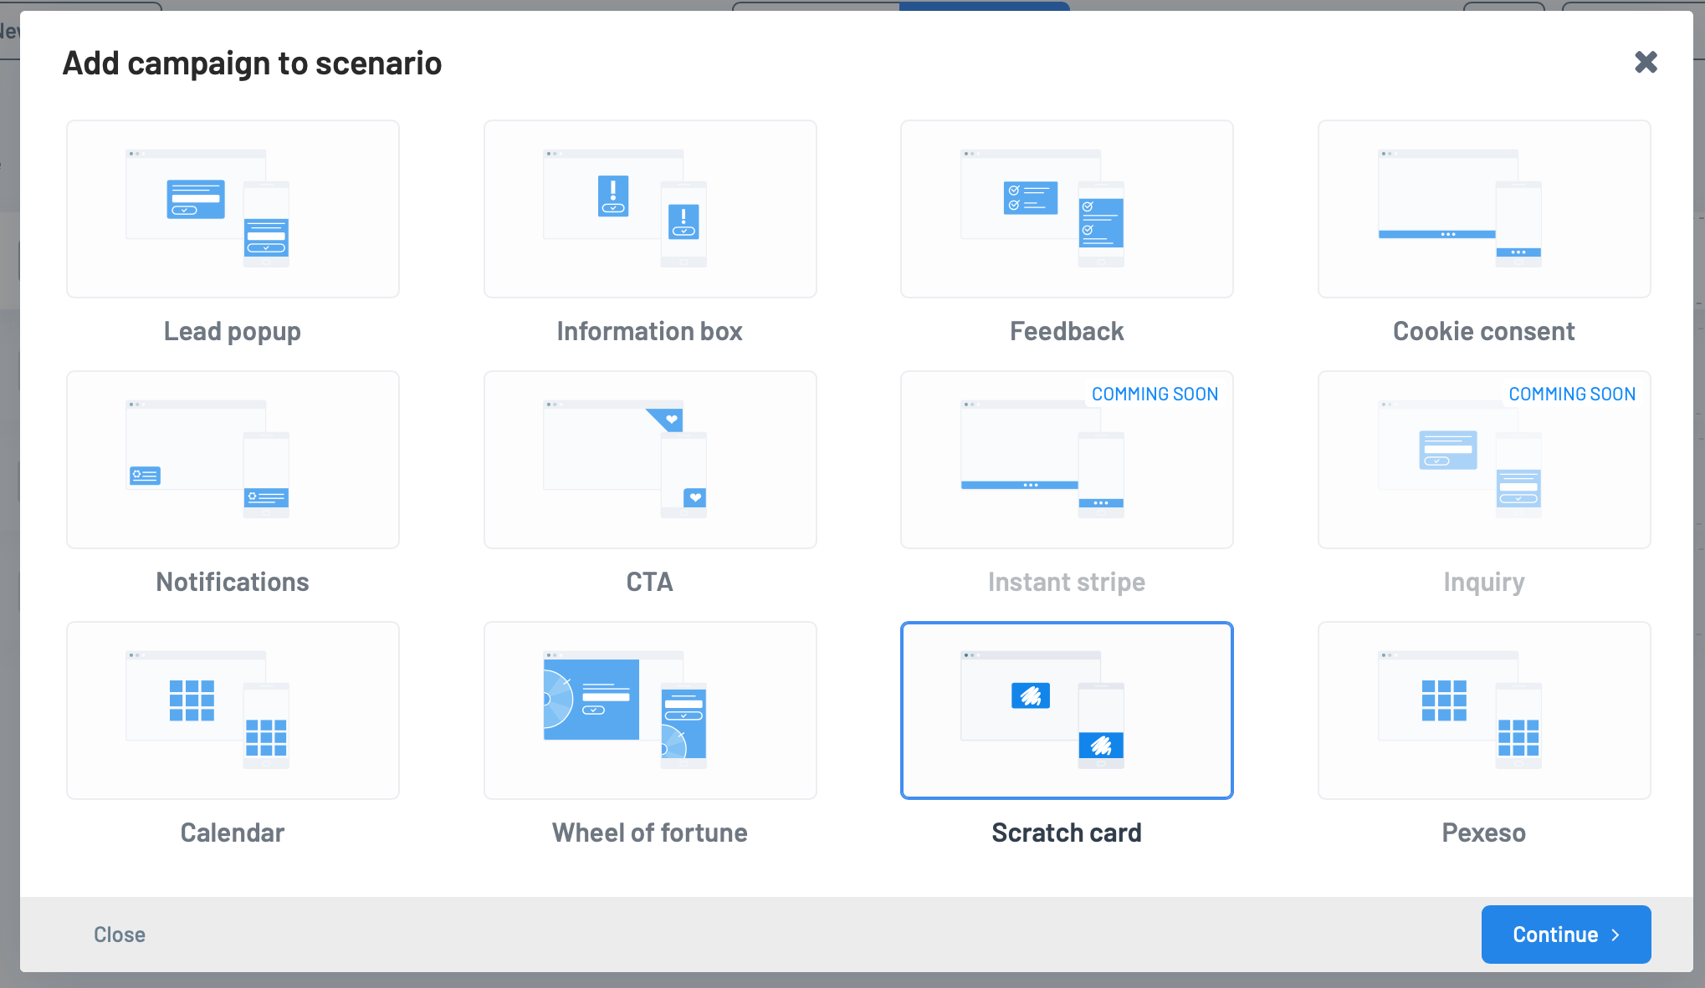Screen dimensions: 1705x988
Task: Click the Cookie consent label text
Action: tap(1484, 331)
